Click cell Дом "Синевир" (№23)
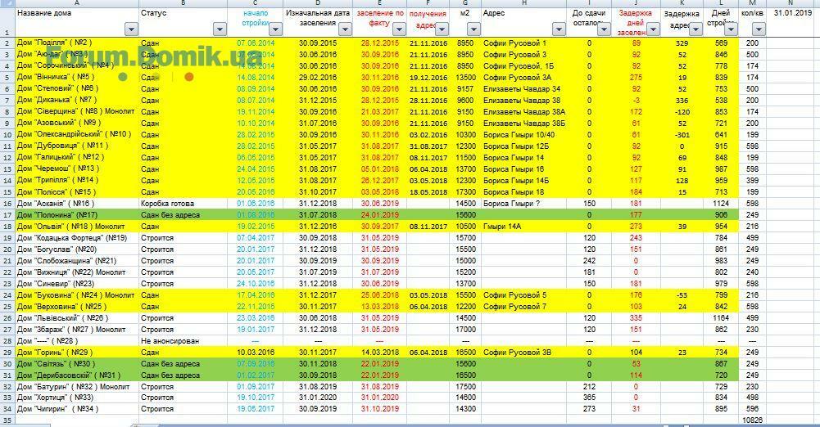820x427 pixels. pos(77,284)
